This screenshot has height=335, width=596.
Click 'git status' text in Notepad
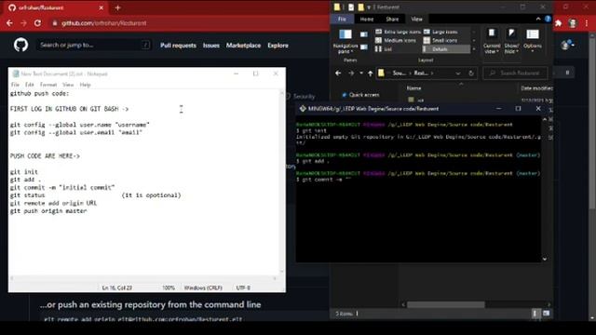pyautogui.click(x=27, y=195)
